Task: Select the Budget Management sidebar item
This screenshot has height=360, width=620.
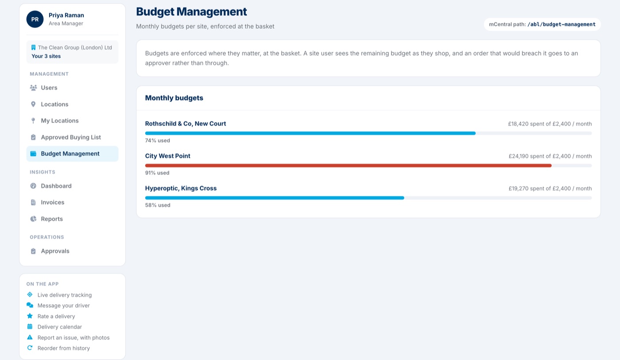Action: pyautogui.click(x=72, y=154)
